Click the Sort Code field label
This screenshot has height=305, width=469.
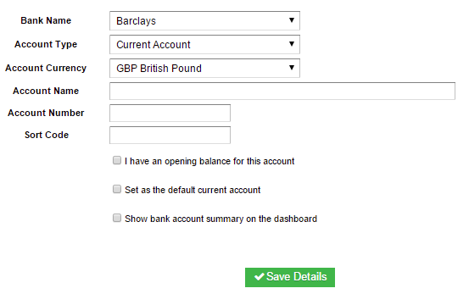click(x=47, y=135)
